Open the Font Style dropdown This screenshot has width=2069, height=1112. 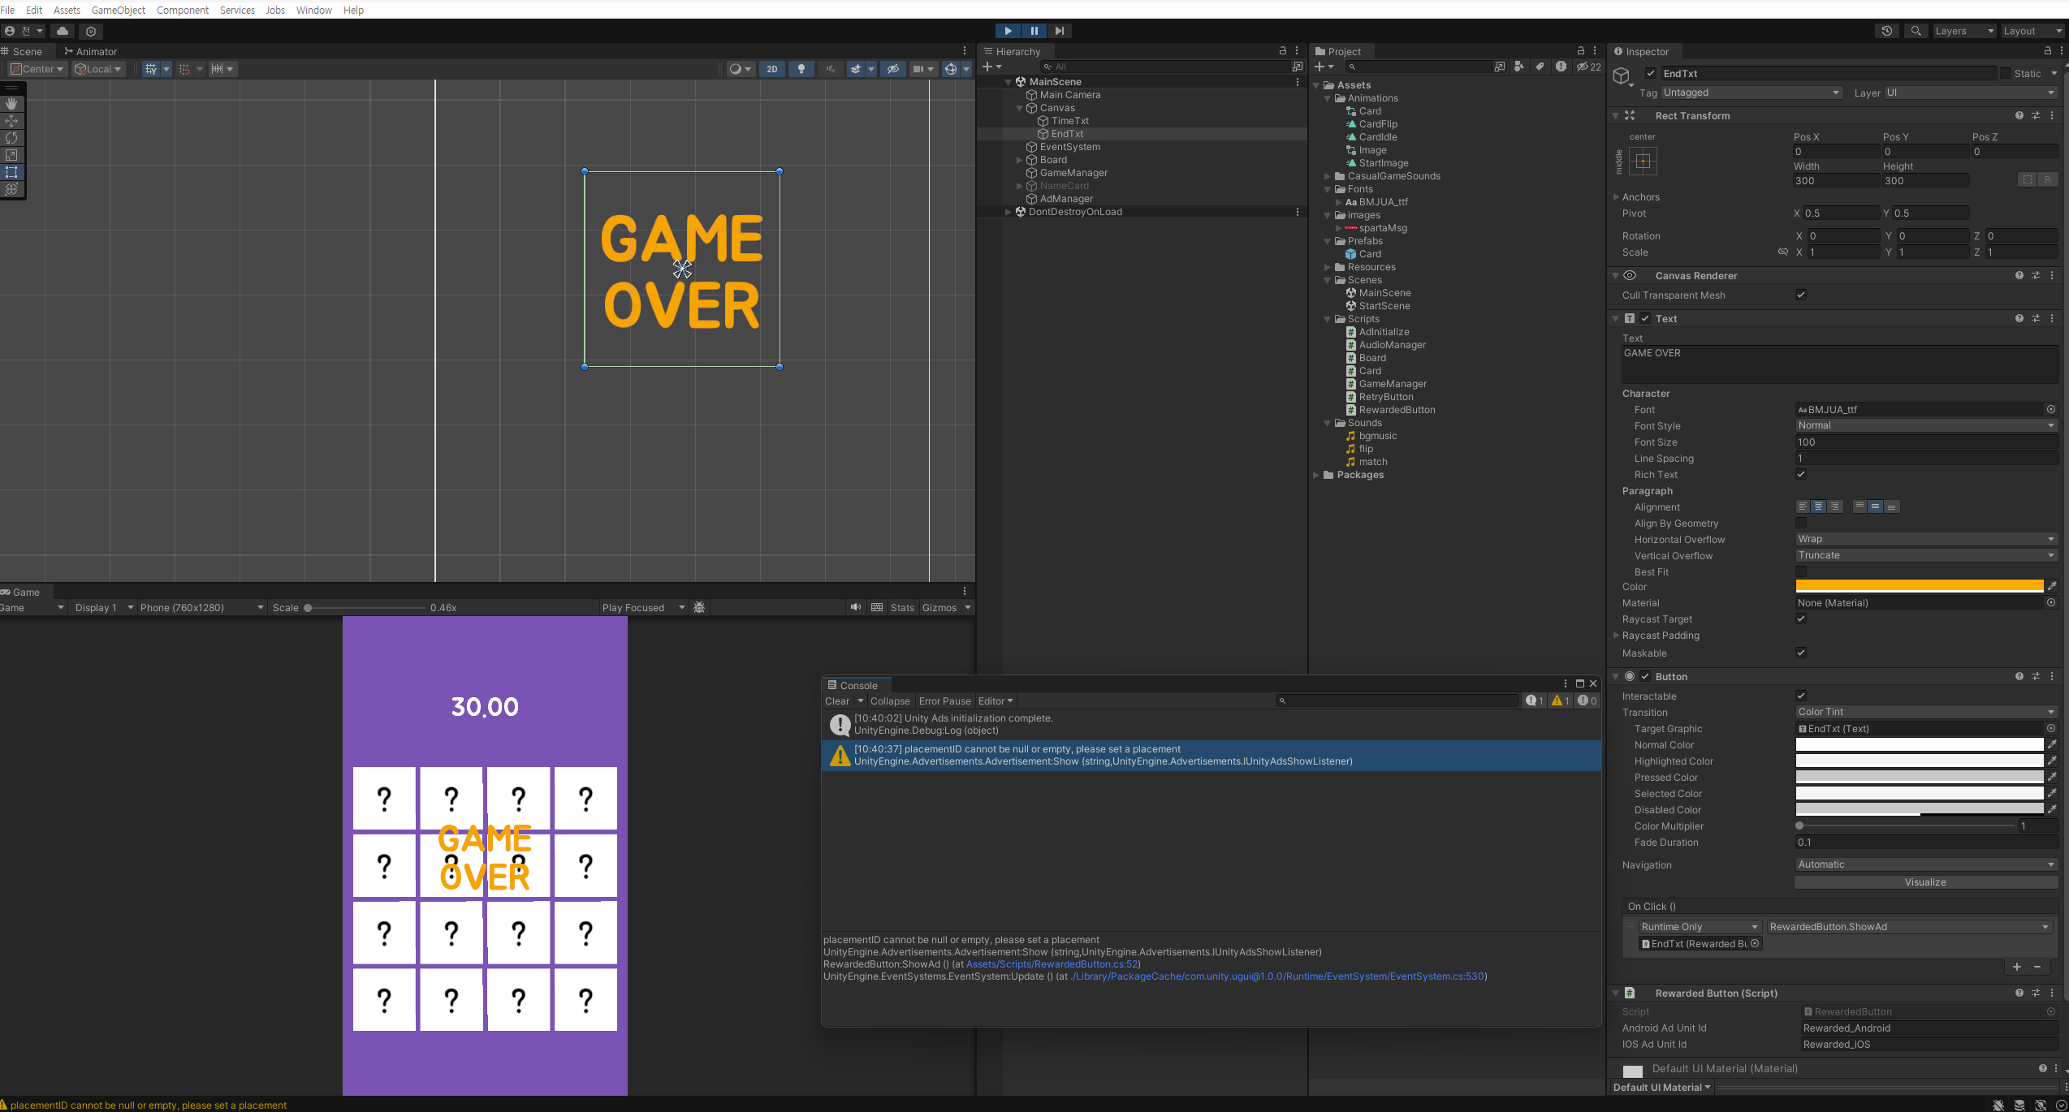(1926, 425)
